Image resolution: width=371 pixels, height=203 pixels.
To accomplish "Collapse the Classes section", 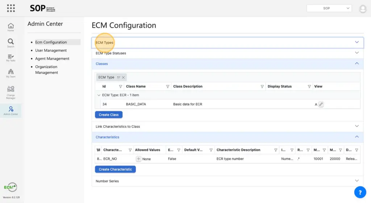I will 357,64.
